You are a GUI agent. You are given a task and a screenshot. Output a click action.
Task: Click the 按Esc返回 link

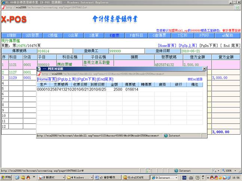click(195, 79)
